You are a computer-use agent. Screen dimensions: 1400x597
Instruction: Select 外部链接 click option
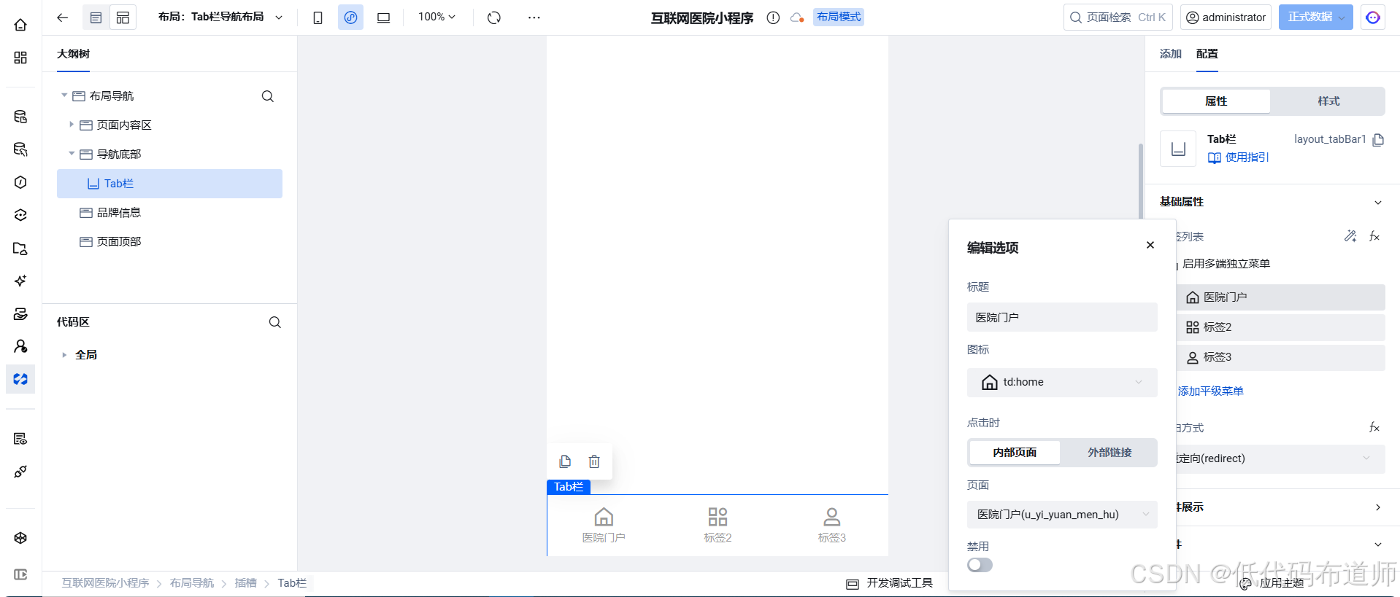pyautogui.click(x=1109, y=453)
